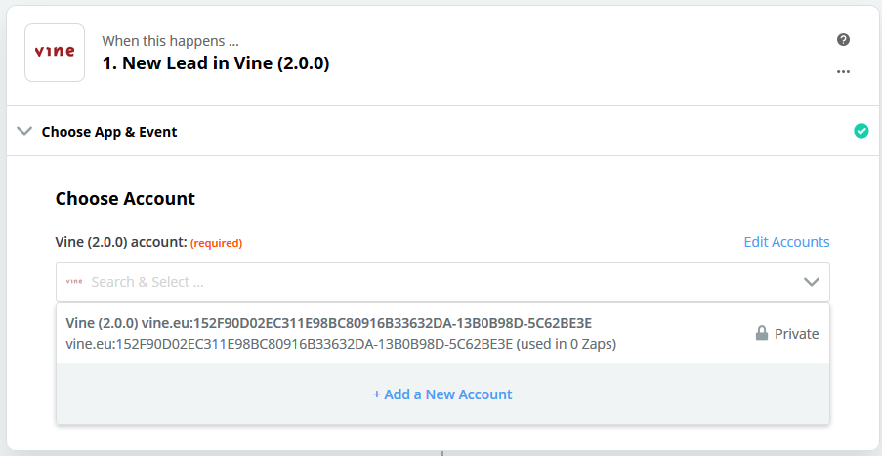Click the Choose Account heading
The height and width of the screenshot is (456, 882).
[125, 198]
